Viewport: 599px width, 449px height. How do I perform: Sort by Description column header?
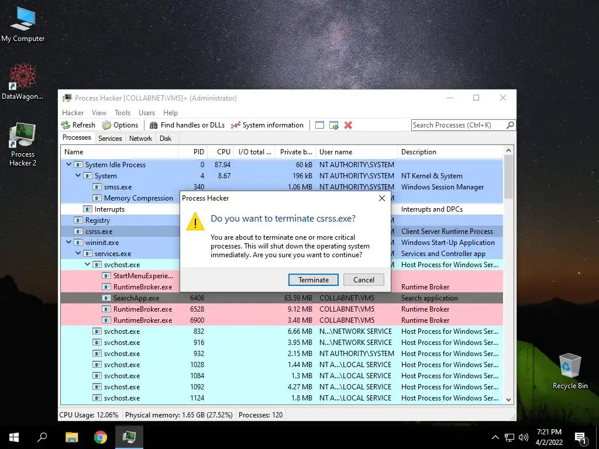[450, 152]
